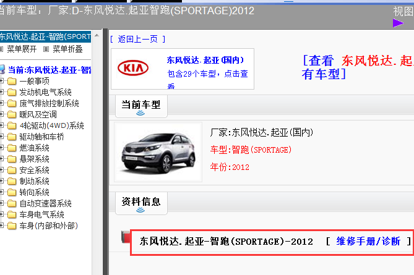Click the folder icon for 自动变速器系统
This screenshot has height=275, width=414.
(x=12, y=203)
